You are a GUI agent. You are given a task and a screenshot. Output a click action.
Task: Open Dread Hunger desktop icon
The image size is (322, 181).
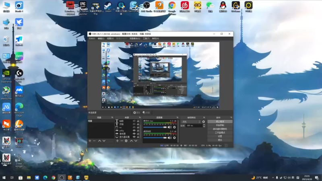(x=19, y=160)
